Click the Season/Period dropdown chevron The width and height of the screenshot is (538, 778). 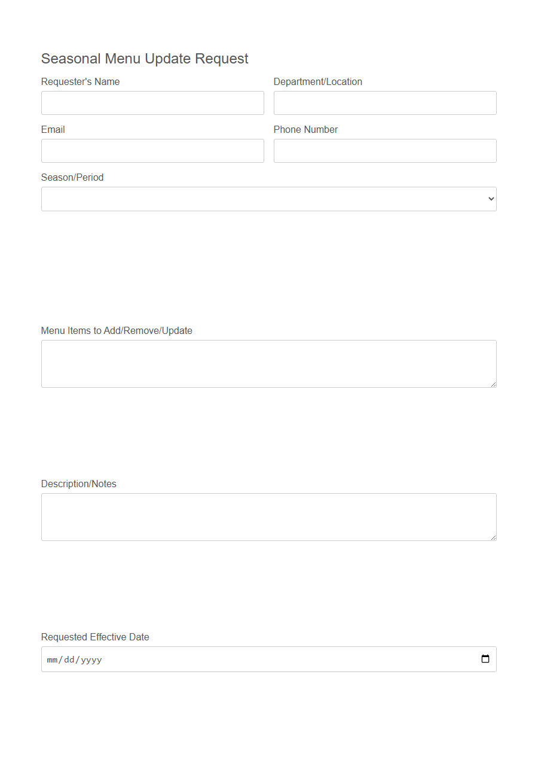[490, 198]
